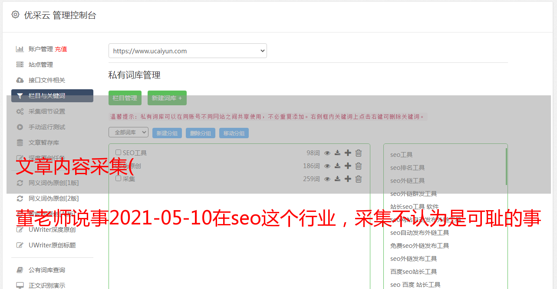
Task: Select keyword 'seo自动发布外链工具' in the list
Action: [420, 233]
